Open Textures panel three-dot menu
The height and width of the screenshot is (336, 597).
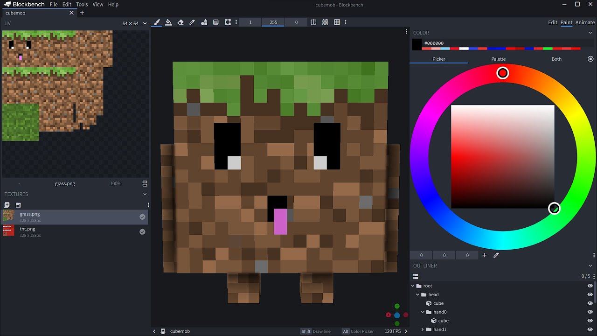pos(148,205)
